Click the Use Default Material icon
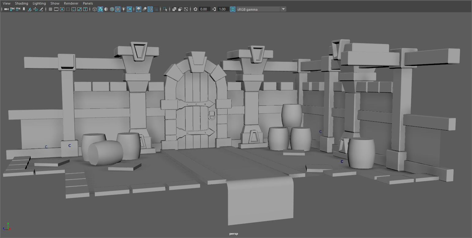 coord(106,9)
